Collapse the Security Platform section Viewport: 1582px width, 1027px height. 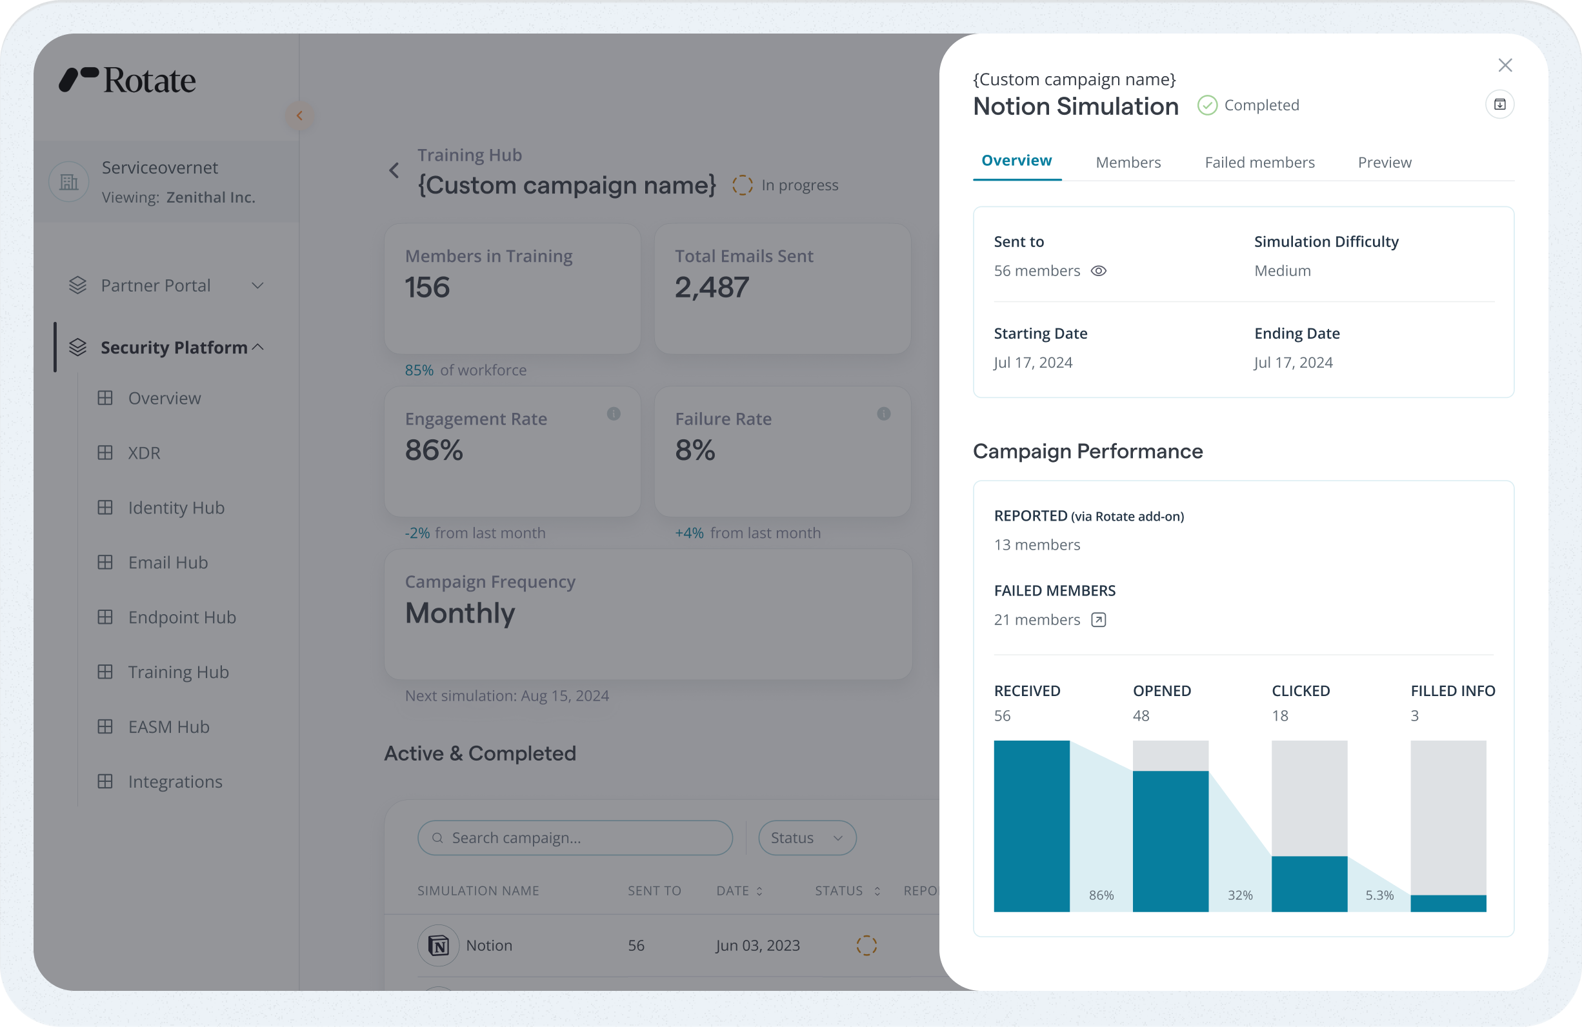[259, 347]
